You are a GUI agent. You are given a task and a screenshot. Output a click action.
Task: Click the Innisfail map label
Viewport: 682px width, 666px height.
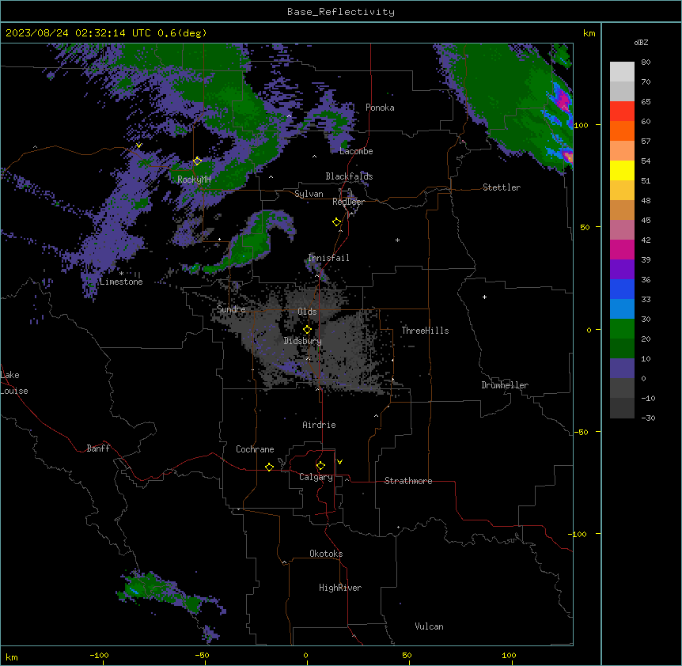click(328, 258)
